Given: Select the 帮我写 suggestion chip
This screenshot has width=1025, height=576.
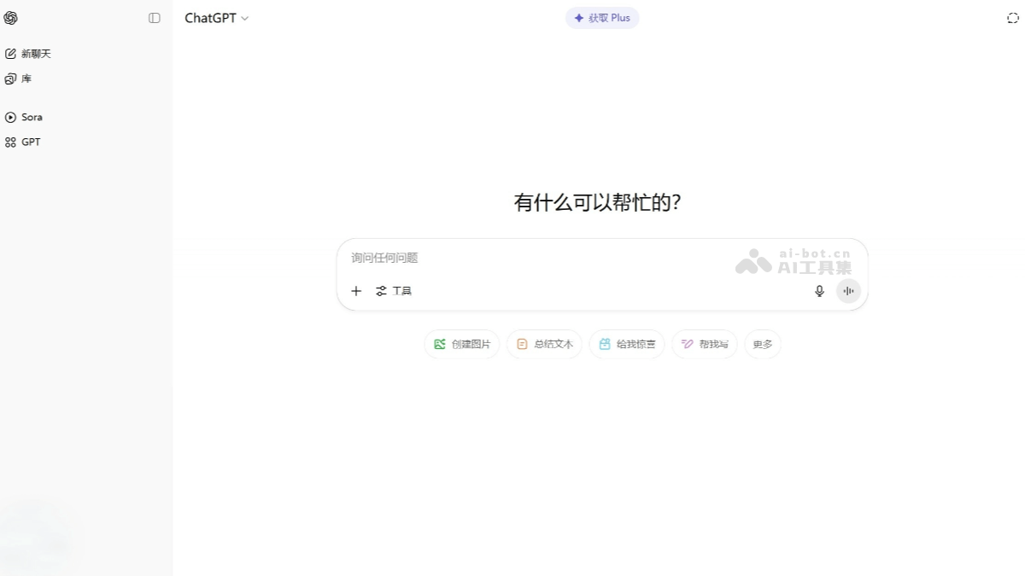Looking at the screenshot, I should tap(704, 344).
